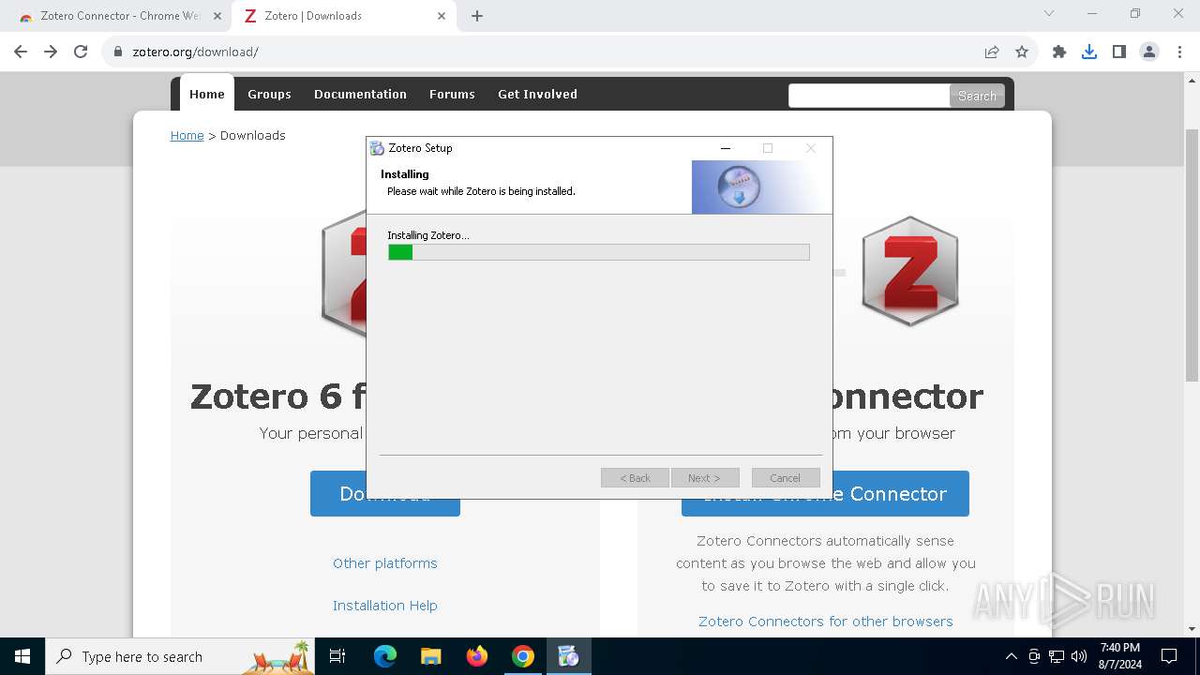Open the Get Involved navigation item
The image size is (1200, 675).
537,94
